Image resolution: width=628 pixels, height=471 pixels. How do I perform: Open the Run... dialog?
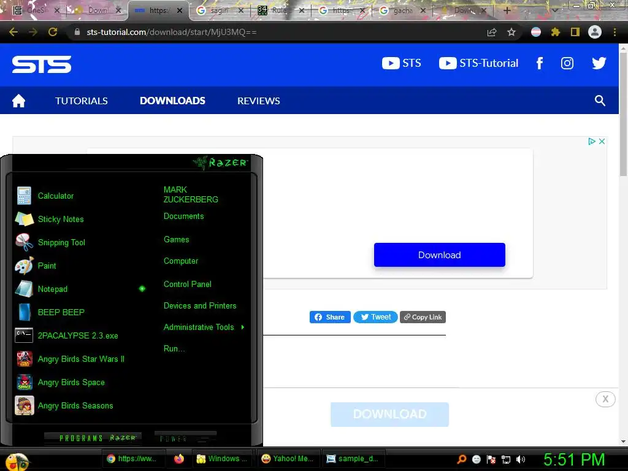tap(174, 349)
